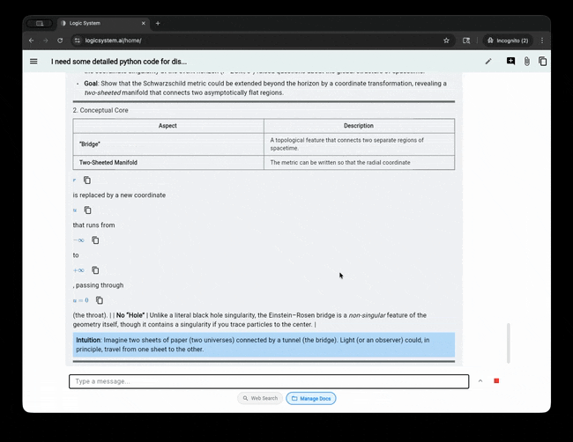Toggle the Manage Docs option

(310, 398)
